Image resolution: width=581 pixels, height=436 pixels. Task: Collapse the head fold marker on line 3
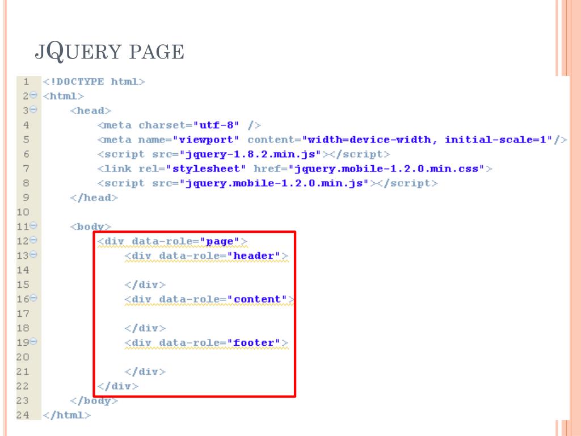point(33,110)
